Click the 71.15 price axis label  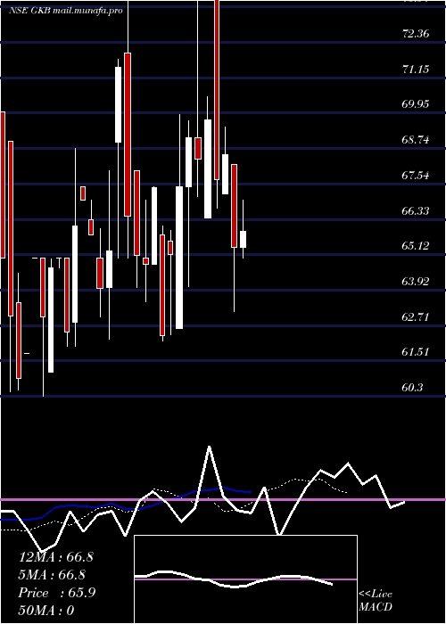(x=416, y=70)
